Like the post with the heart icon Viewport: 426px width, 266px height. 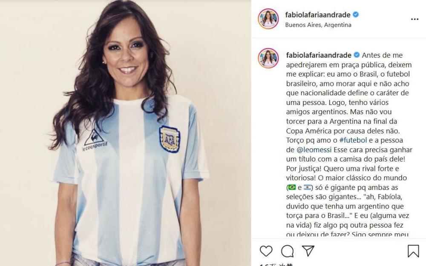266,251
